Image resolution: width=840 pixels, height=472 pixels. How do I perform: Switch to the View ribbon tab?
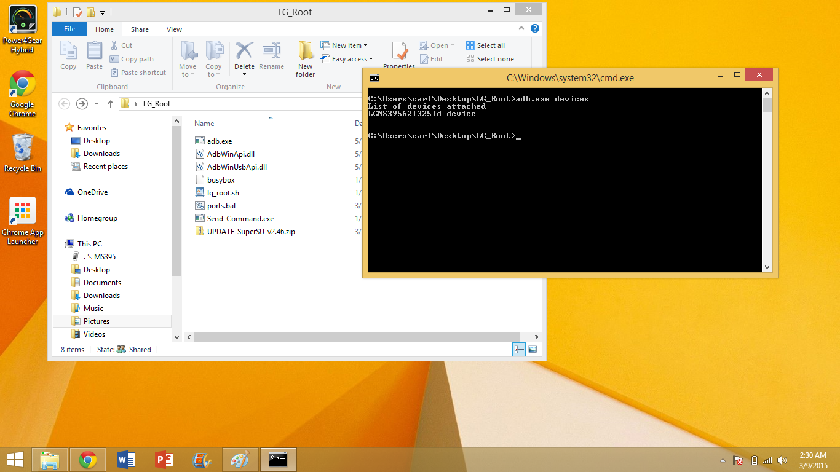point(174,29)
